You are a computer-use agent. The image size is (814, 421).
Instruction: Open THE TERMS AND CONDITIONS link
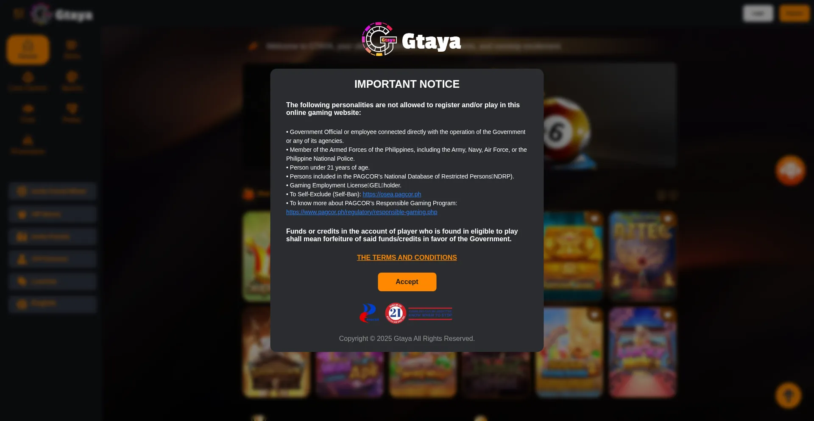coord(407,257)
